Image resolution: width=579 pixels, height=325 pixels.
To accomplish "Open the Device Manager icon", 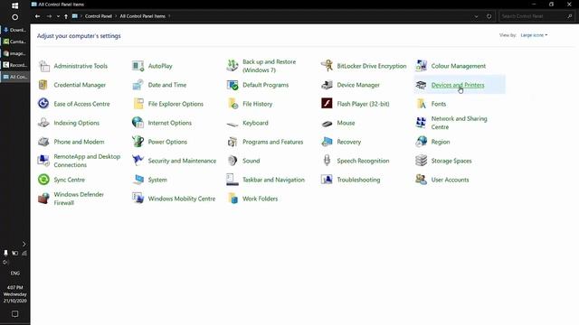I will coord(327,85).
